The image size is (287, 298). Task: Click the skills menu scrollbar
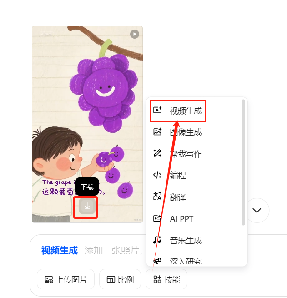(x=243, y=162)
